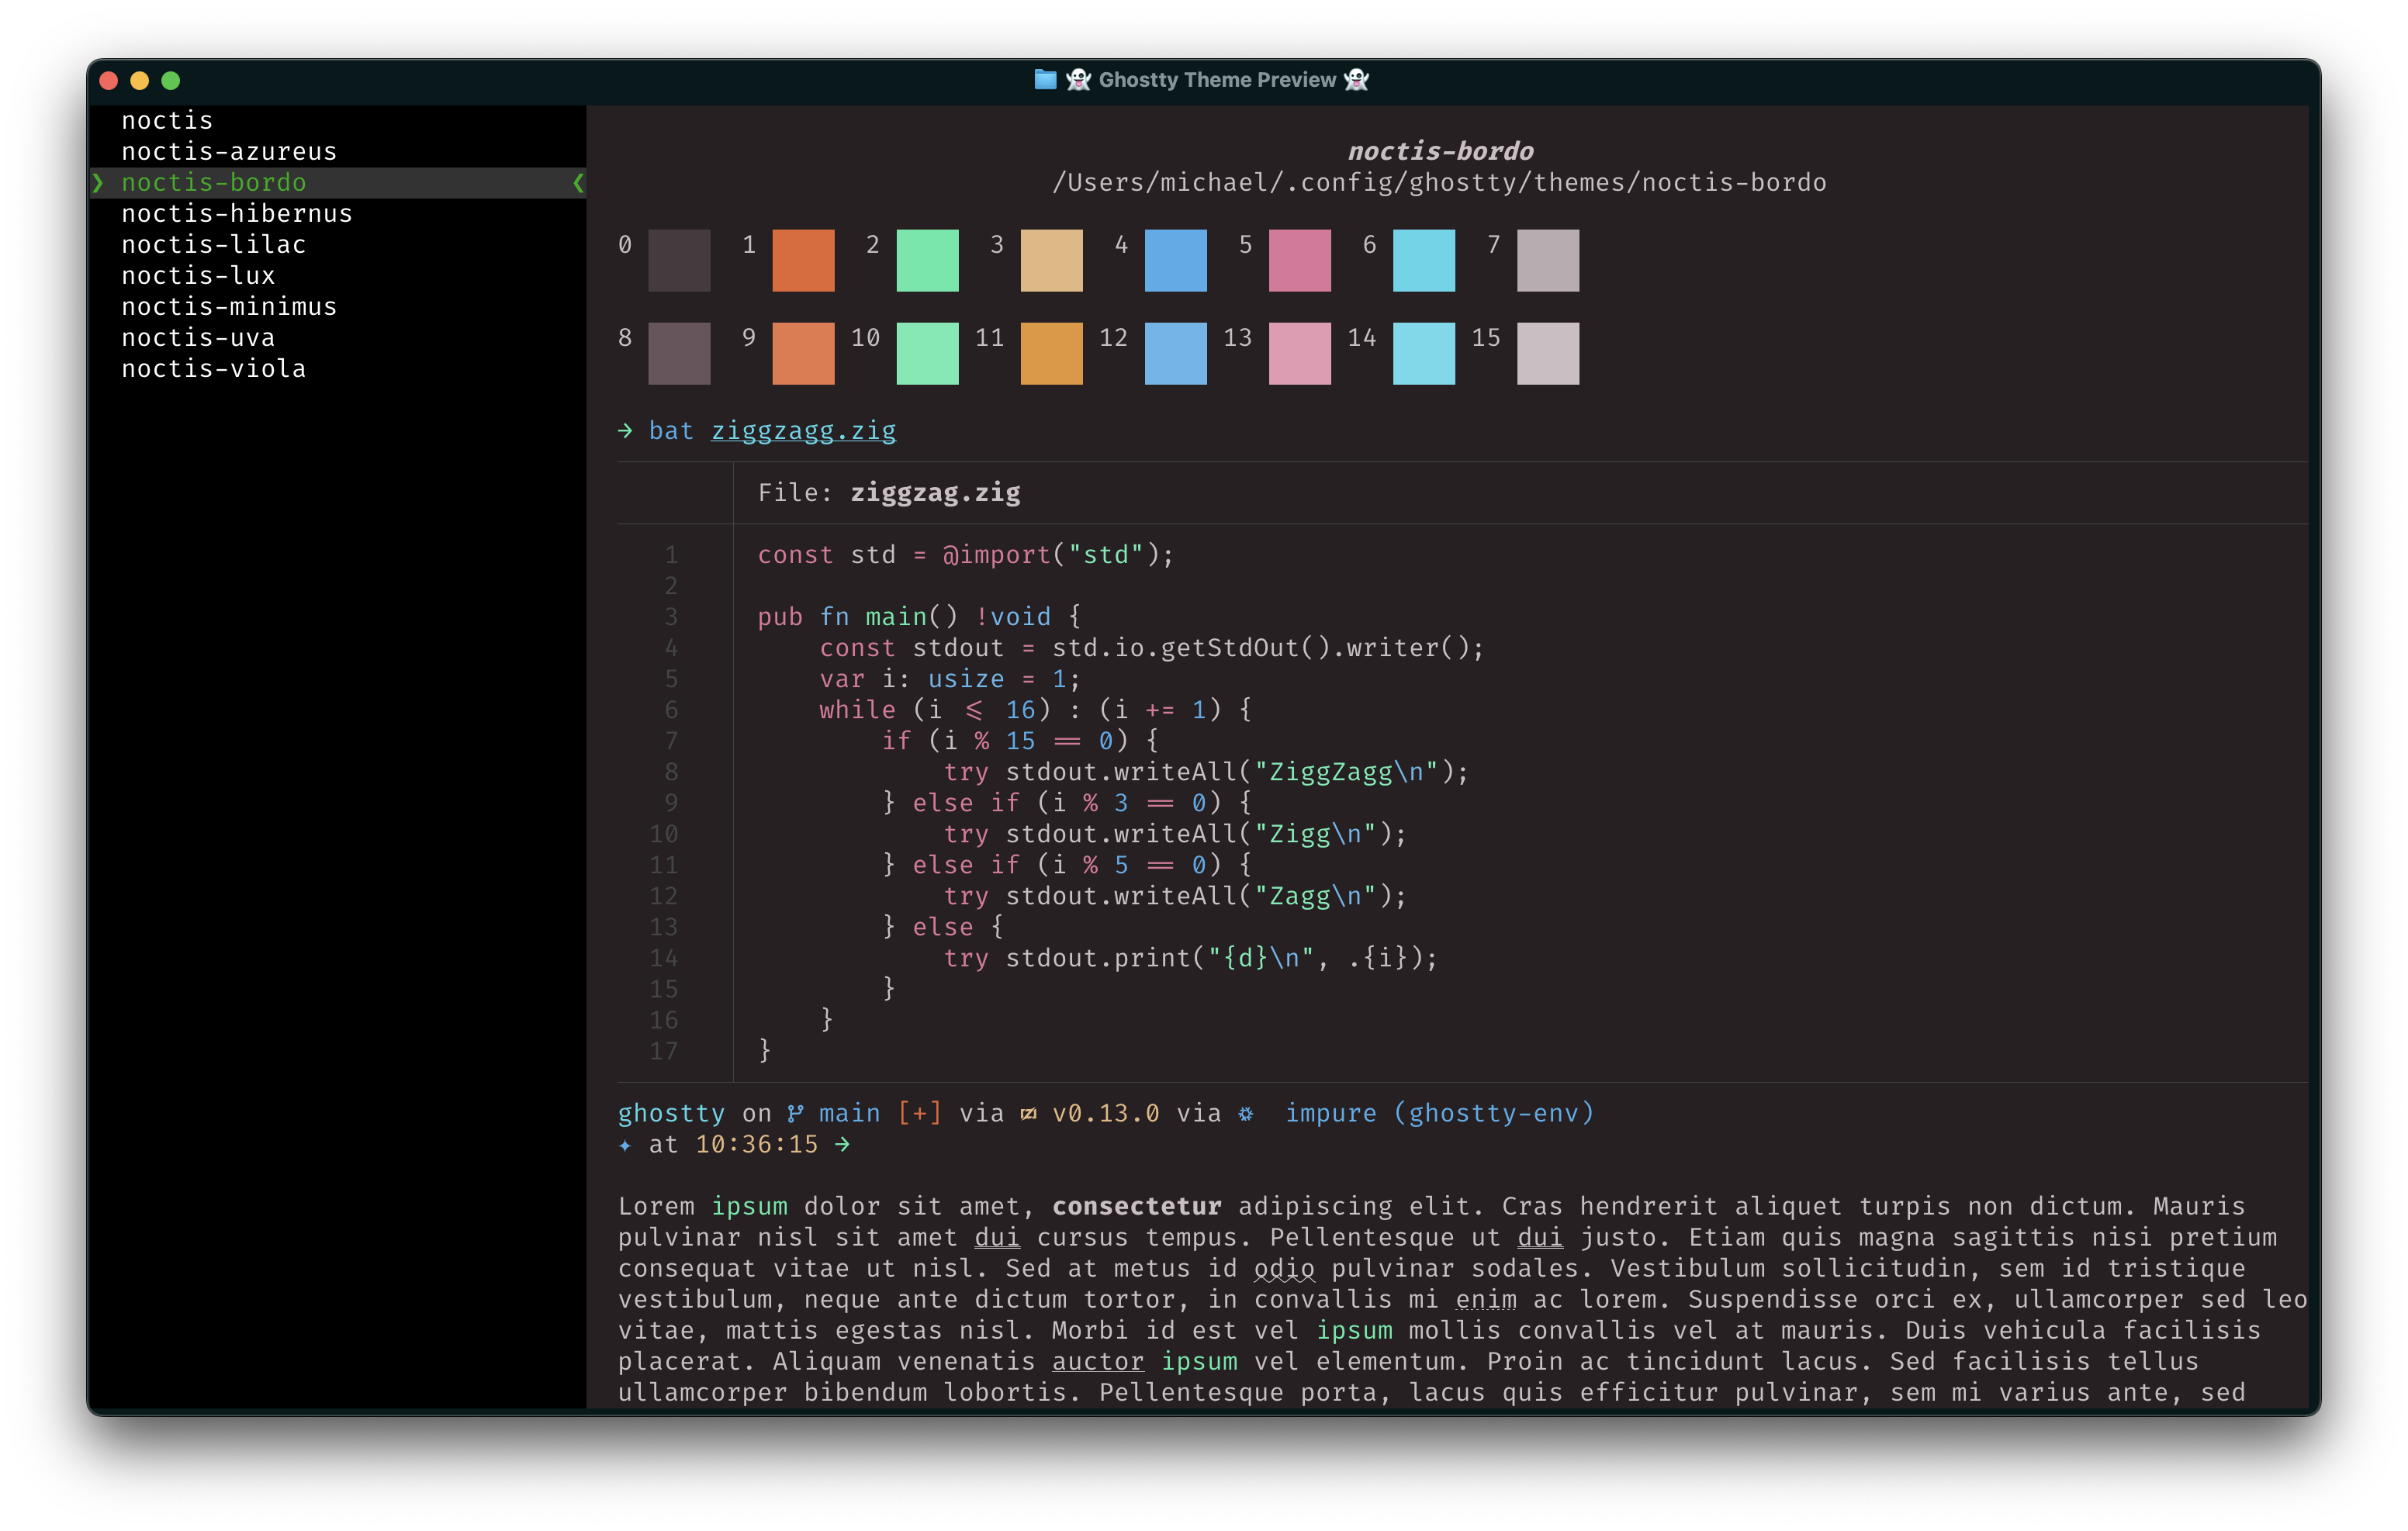
Task: Click the ghost emoji right of the title
Action: 1356,79
